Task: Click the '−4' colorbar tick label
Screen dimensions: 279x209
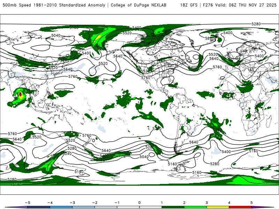Action: (x=50, y=203)
